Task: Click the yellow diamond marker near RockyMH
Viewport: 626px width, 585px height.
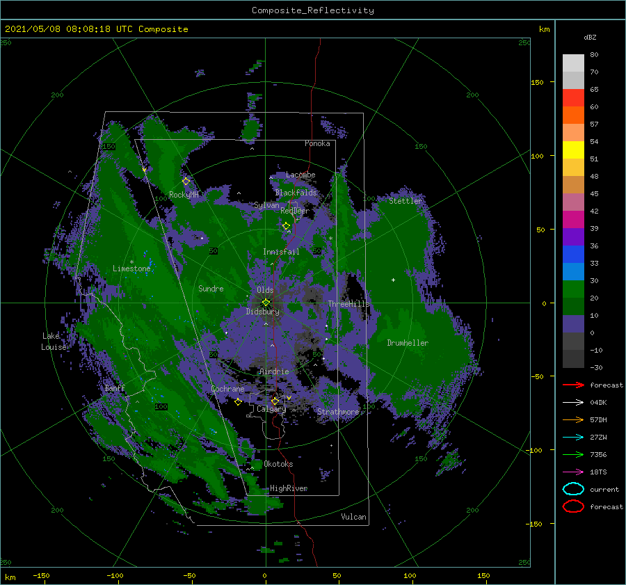Action: coord(186,182)
